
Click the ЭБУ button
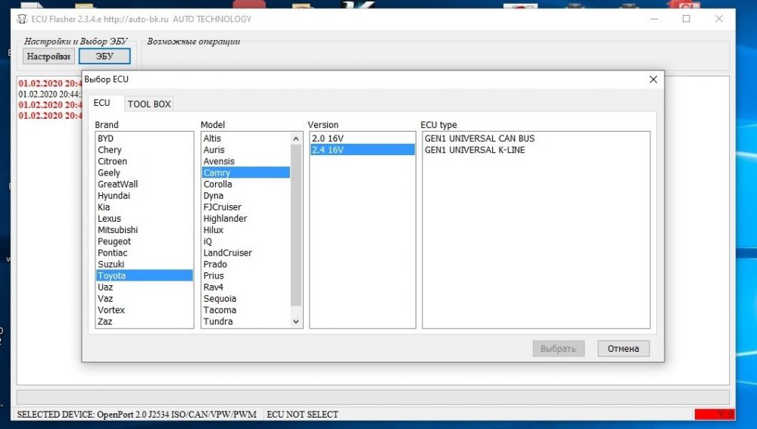pos(104,56)
